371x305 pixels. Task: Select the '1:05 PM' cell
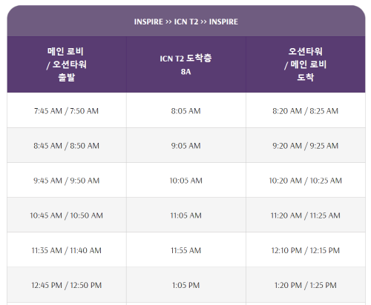point(186,285)
